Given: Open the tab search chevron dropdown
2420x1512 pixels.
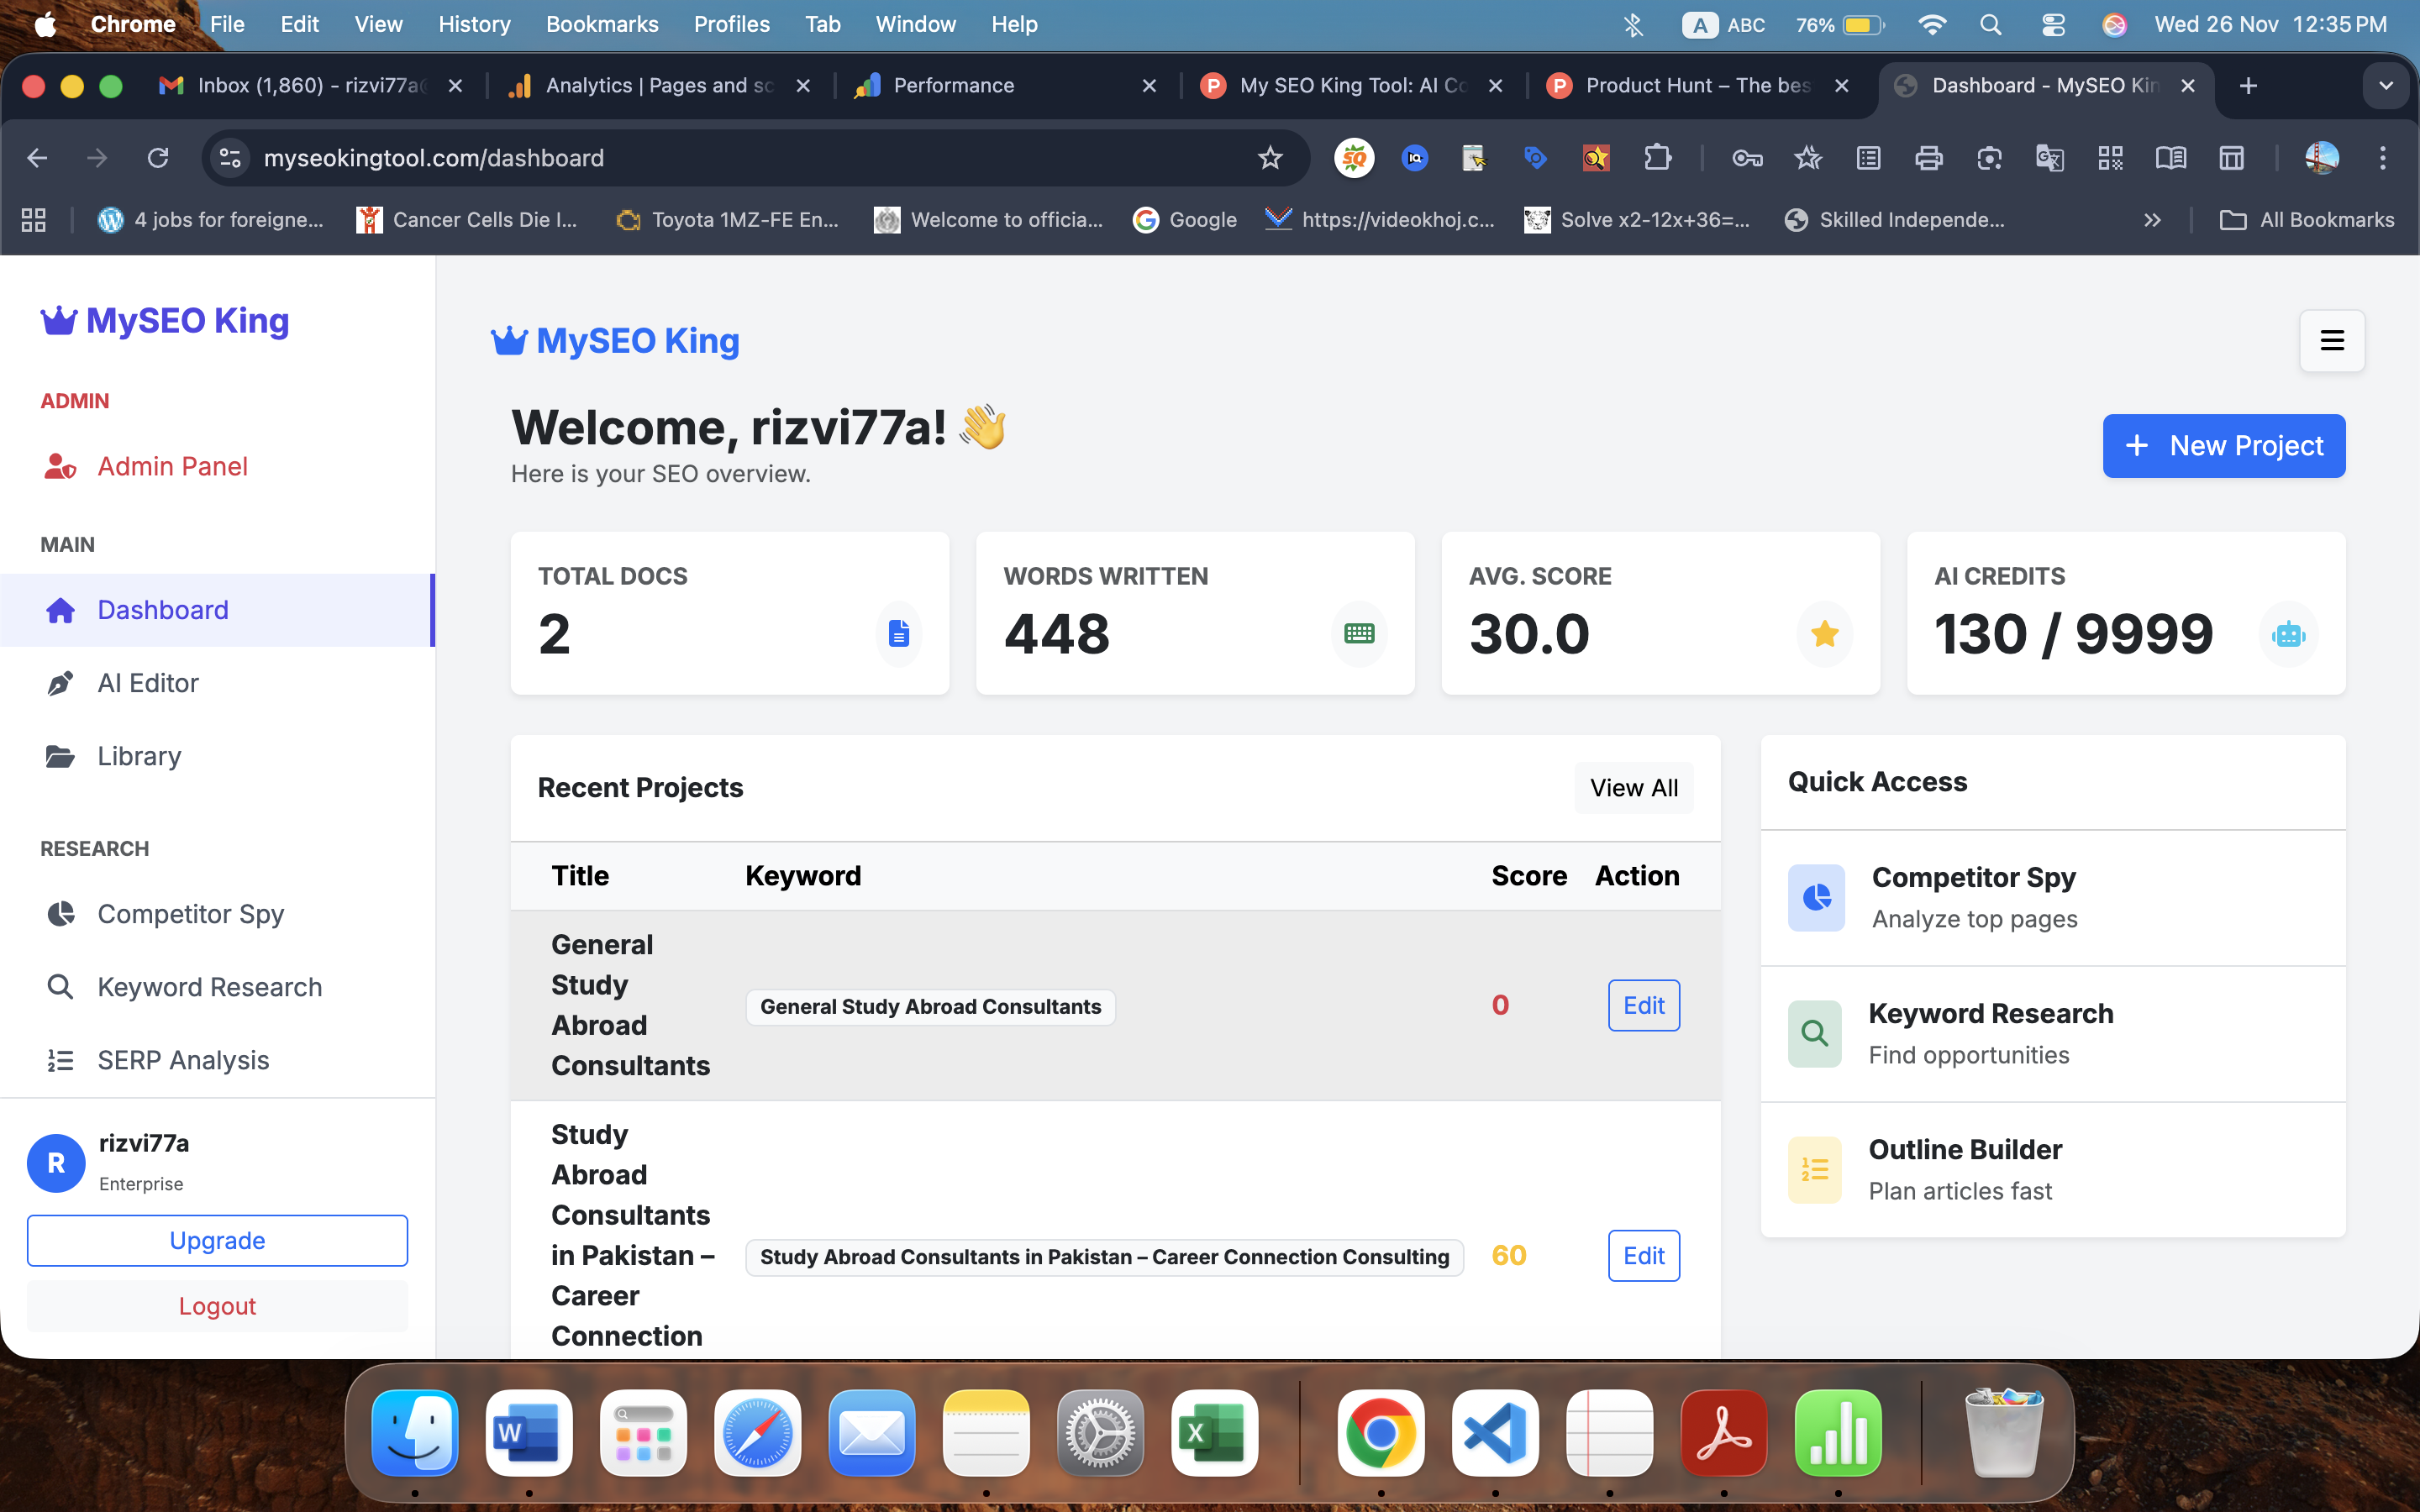Looking at the screenshot, I should click(x=2386, y=86).
